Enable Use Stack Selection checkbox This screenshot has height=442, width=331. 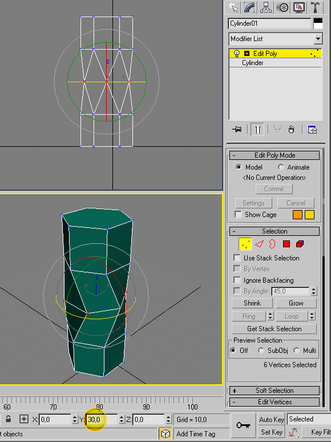(x=237, y=258)
